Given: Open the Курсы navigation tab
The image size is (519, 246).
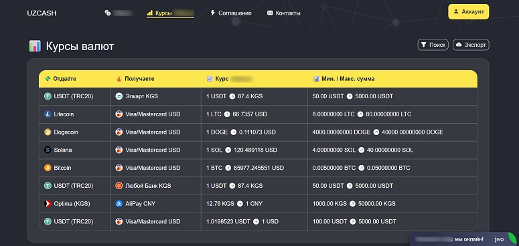Looking at the screenshot, I should 171,13.
